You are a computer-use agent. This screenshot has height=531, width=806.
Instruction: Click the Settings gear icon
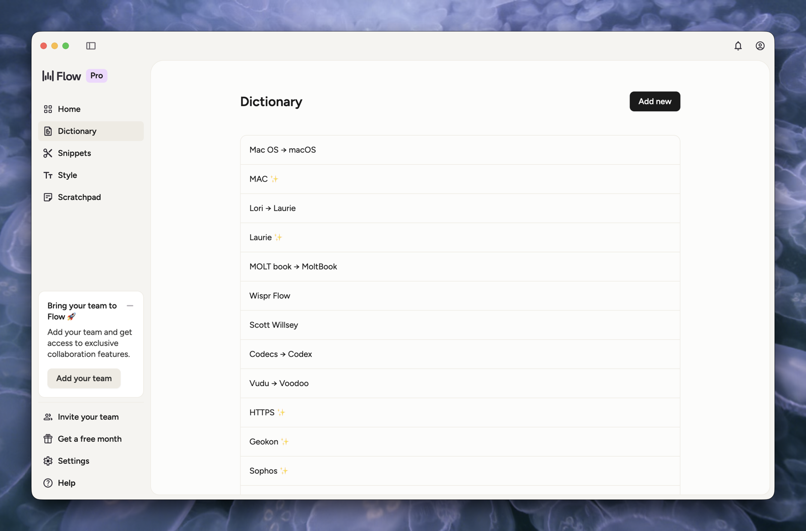click(x=48, y=461)
